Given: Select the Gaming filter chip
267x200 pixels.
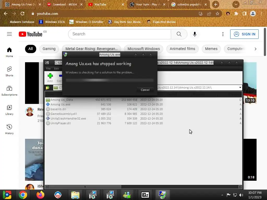Looking at the screenshot, I should pyautogui.click(x=49, y=49).
